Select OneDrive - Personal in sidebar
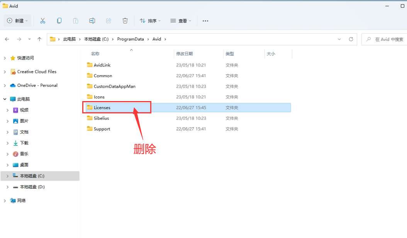This screenshot has width=407, height=238. [37, 85]
